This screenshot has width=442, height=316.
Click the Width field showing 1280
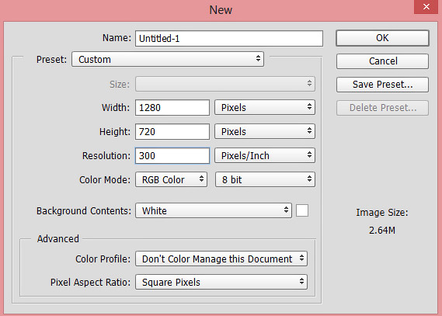pos(172,108)
